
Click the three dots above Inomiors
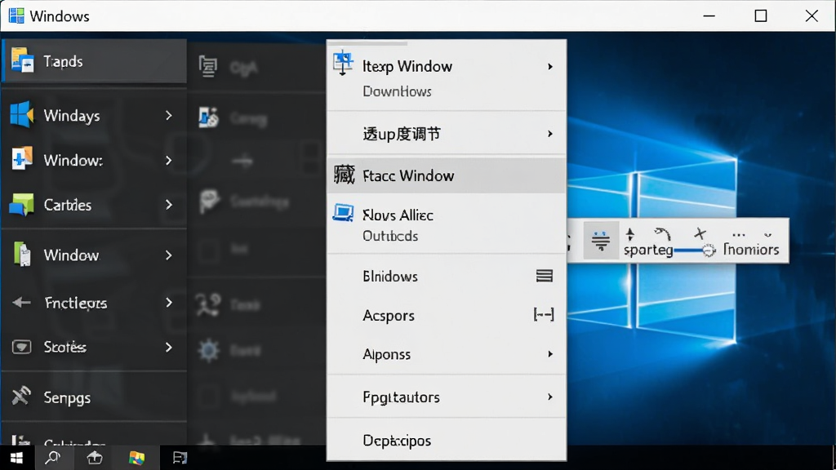coord(738,234)
